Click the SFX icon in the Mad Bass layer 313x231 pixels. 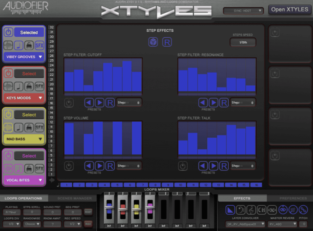tap(39, 128)
